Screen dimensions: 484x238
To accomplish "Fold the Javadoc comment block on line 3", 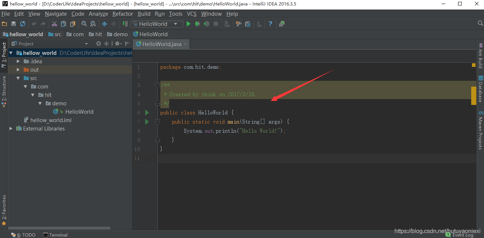I will tap(157, 85).
